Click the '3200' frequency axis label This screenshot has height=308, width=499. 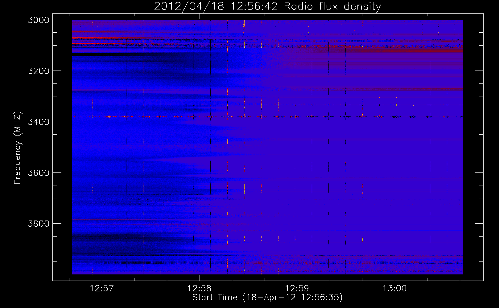click(x=39, y=71)
